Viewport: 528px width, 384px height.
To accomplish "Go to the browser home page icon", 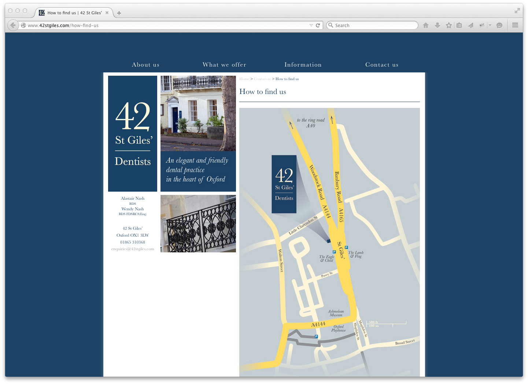I will (425, 25).
